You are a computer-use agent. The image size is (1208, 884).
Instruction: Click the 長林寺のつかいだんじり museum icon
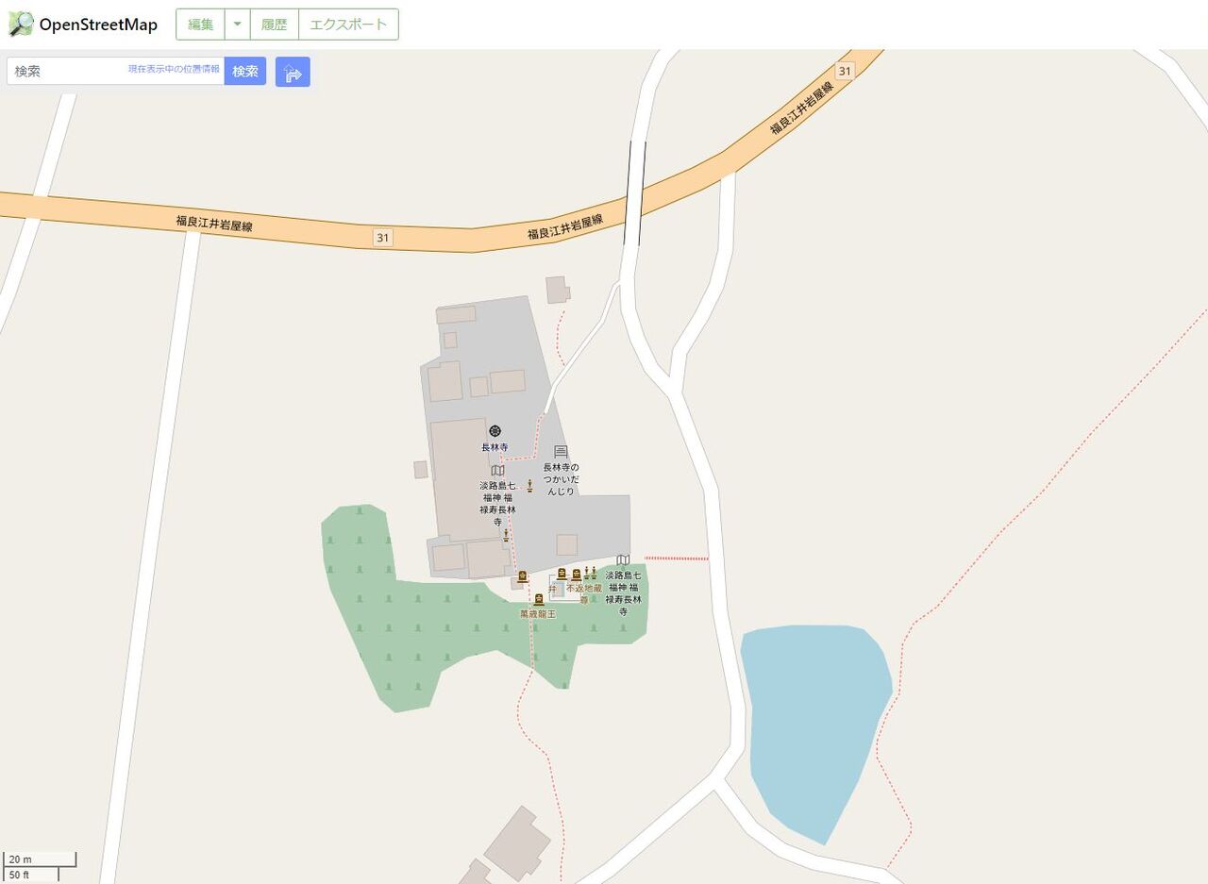click(561, 452)
